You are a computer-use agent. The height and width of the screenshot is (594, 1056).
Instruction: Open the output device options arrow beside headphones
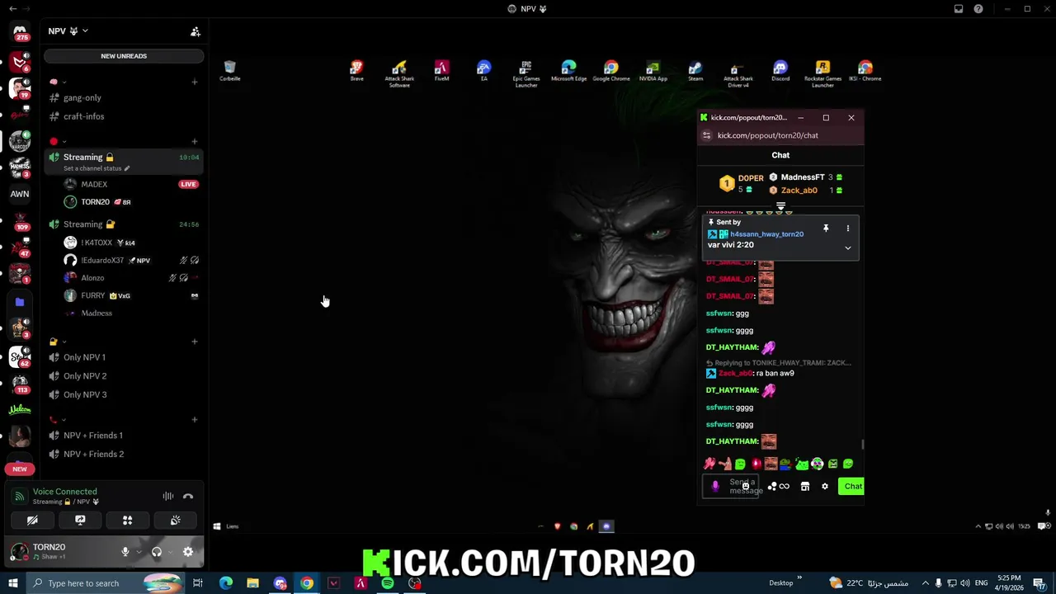coord(169,552)
